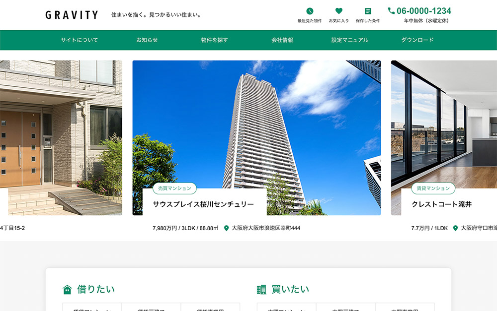
Task: Open favorites via the heart icon
Action: (339, 11)
